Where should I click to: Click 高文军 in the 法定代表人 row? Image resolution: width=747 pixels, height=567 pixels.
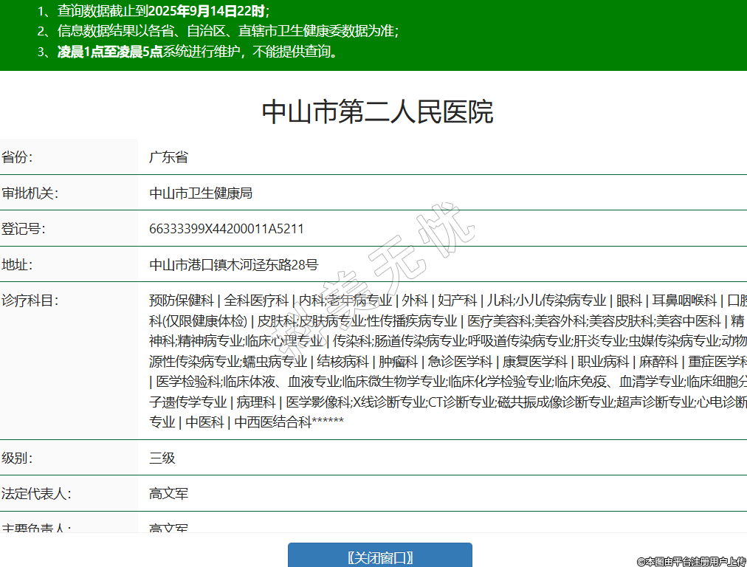pyautogui.click(x=168, y=493)
